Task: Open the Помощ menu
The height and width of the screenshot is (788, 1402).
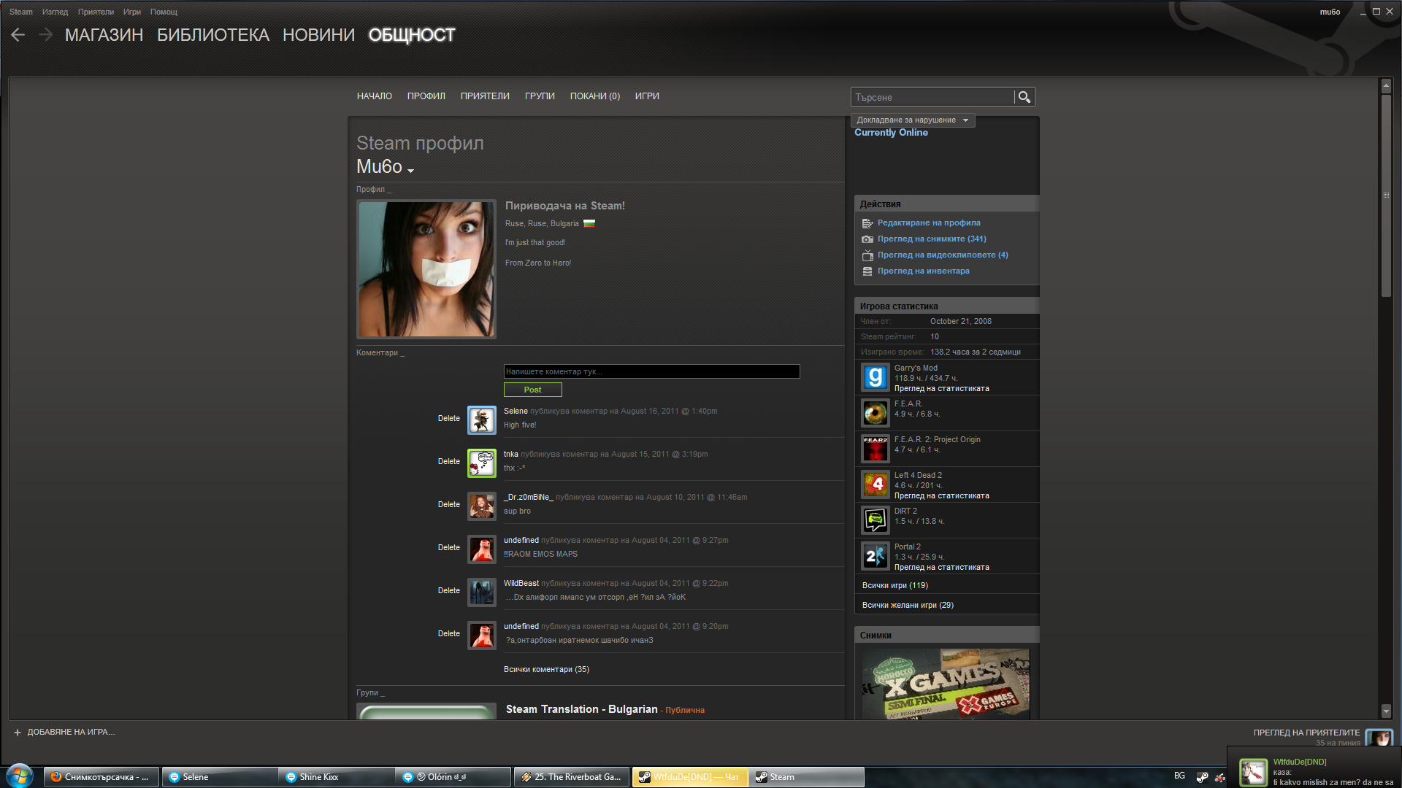Action: [164, 12]
